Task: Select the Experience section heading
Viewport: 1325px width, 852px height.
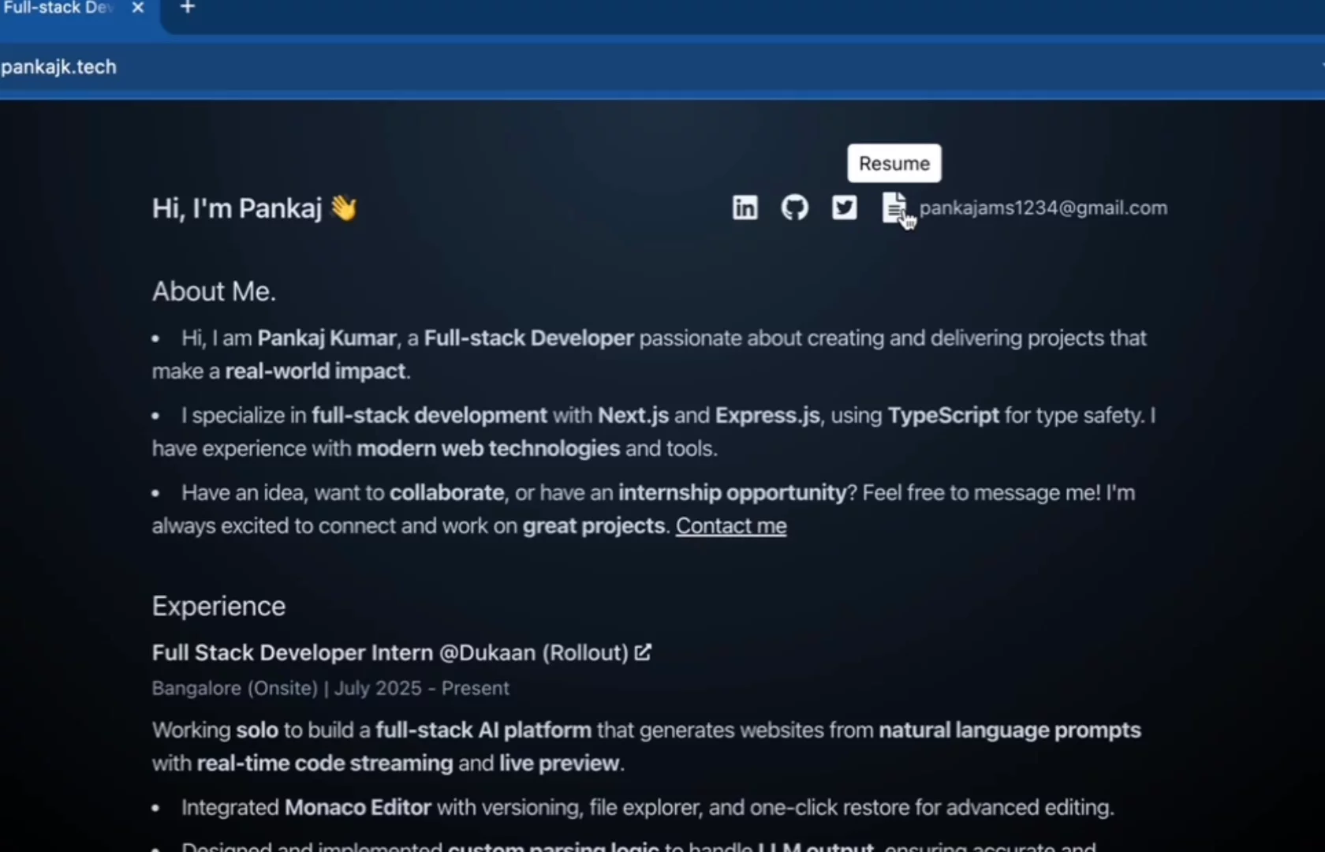Action: [x=218, y=606]
